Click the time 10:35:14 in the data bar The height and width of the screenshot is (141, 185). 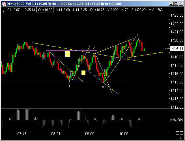pyautogui.click(x=29, y=10)
